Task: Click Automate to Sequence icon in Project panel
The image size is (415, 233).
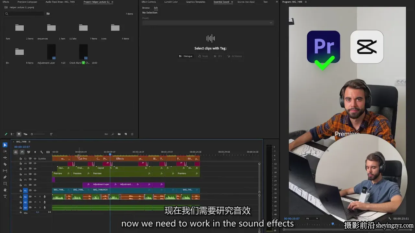Action: [106, 134]
